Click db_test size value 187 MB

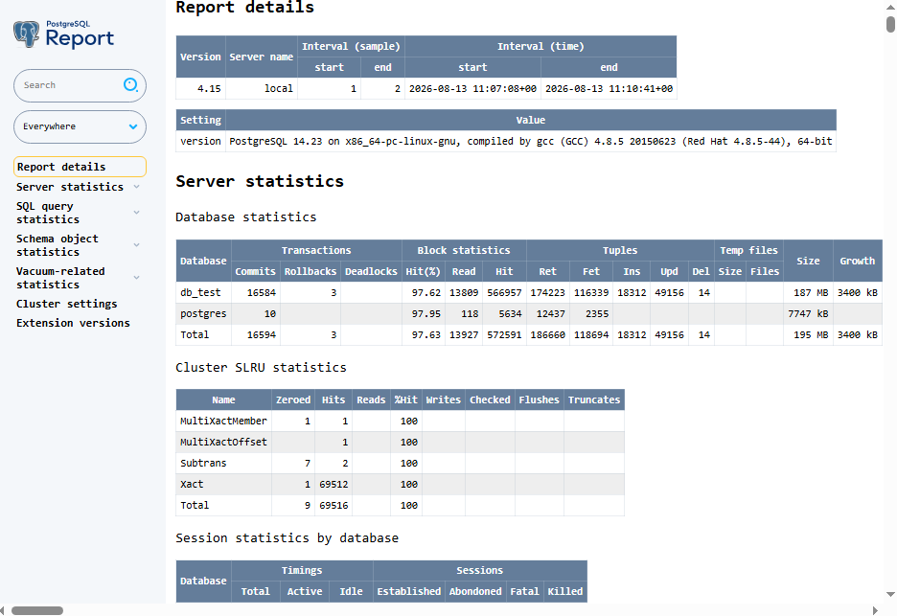(811, 293)
